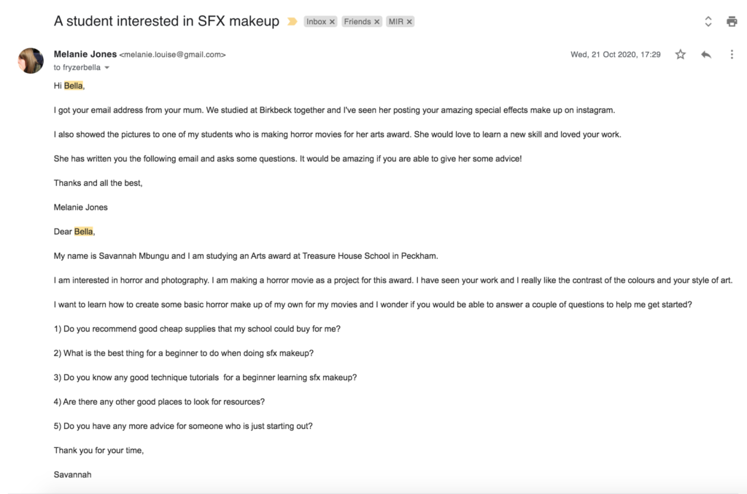
Task: Toggle the yellow importance marker
Action: 293,21
